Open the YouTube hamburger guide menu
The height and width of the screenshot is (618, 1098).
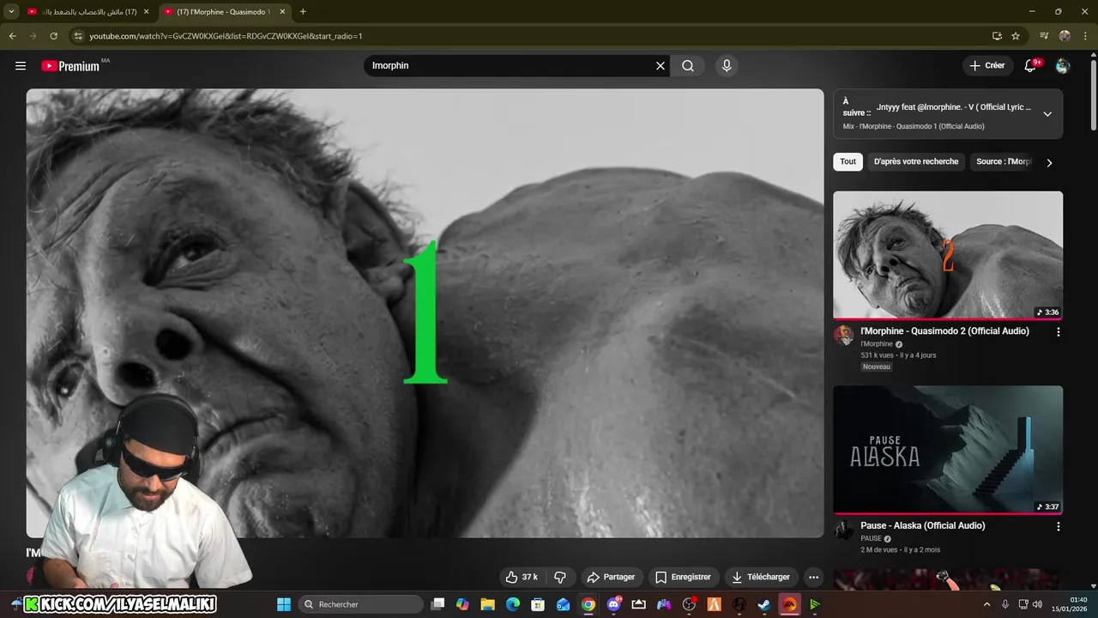(21, 66)
